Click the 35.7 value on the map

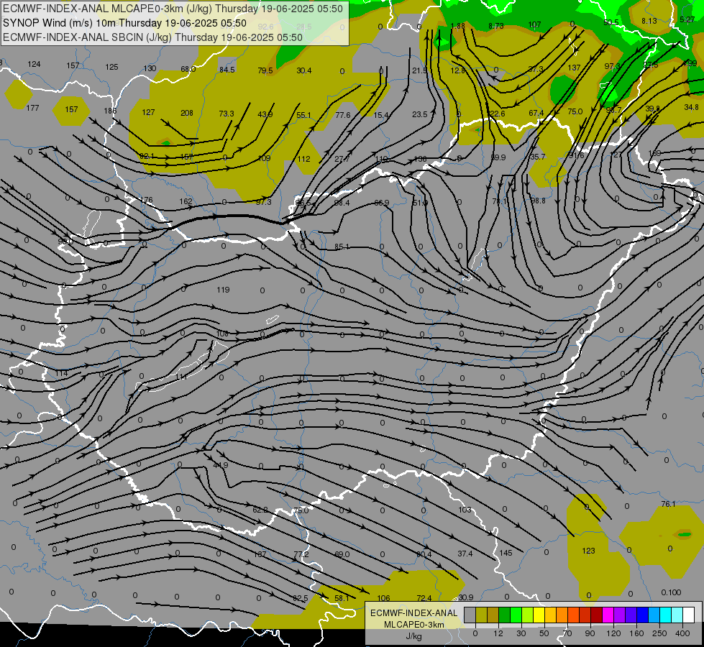tap(537, 157)
